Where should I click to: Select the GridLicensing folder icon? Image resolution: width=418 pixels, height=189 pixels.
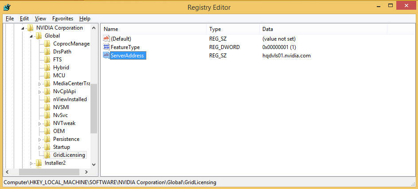coord(47,155)
